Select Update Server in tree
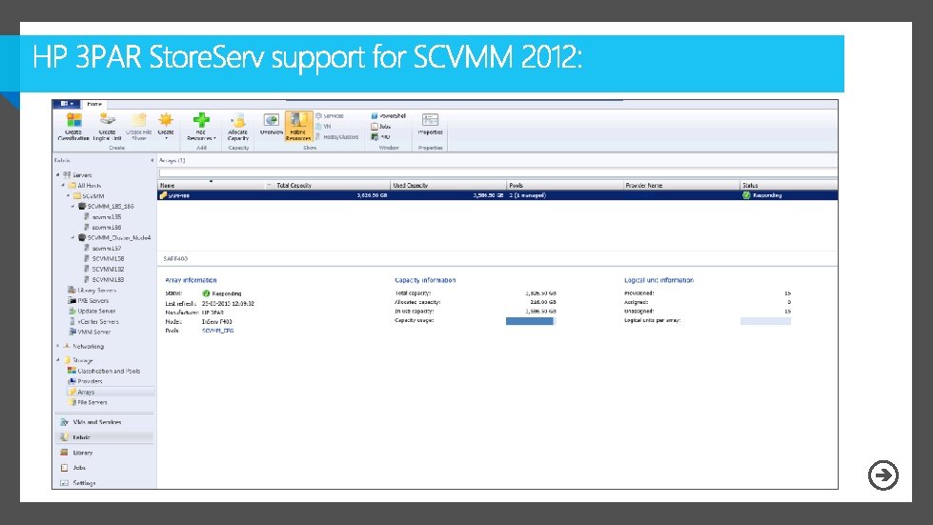 92,311
